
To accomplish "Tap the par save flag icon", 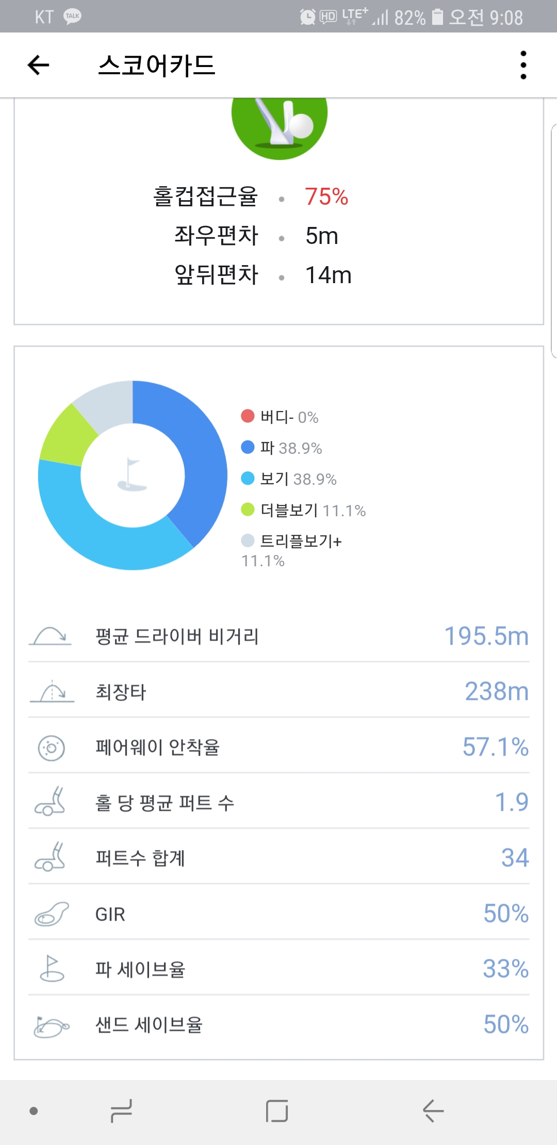I will coord(52,969).
